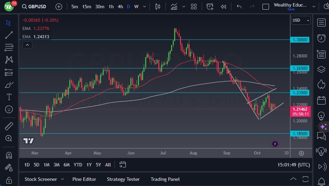Open the USD currency dropdown
329x186 pixels.
pyautogui.click(x=301, y=20)
